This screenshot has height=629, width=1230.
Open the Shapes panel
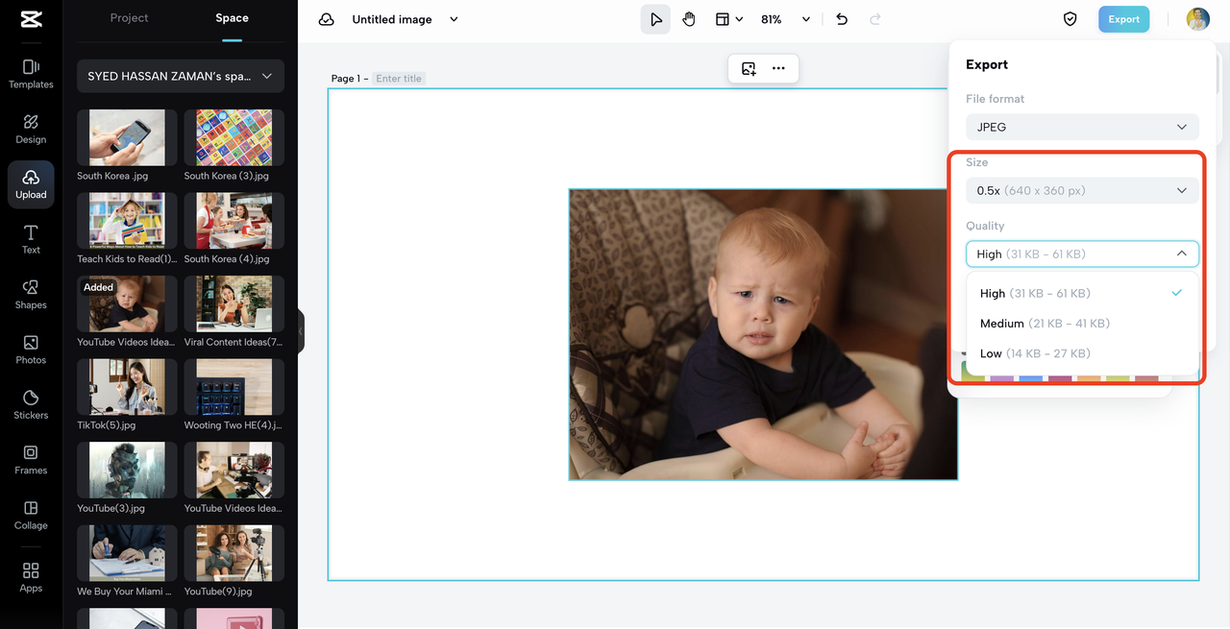[x=31, y=295]
